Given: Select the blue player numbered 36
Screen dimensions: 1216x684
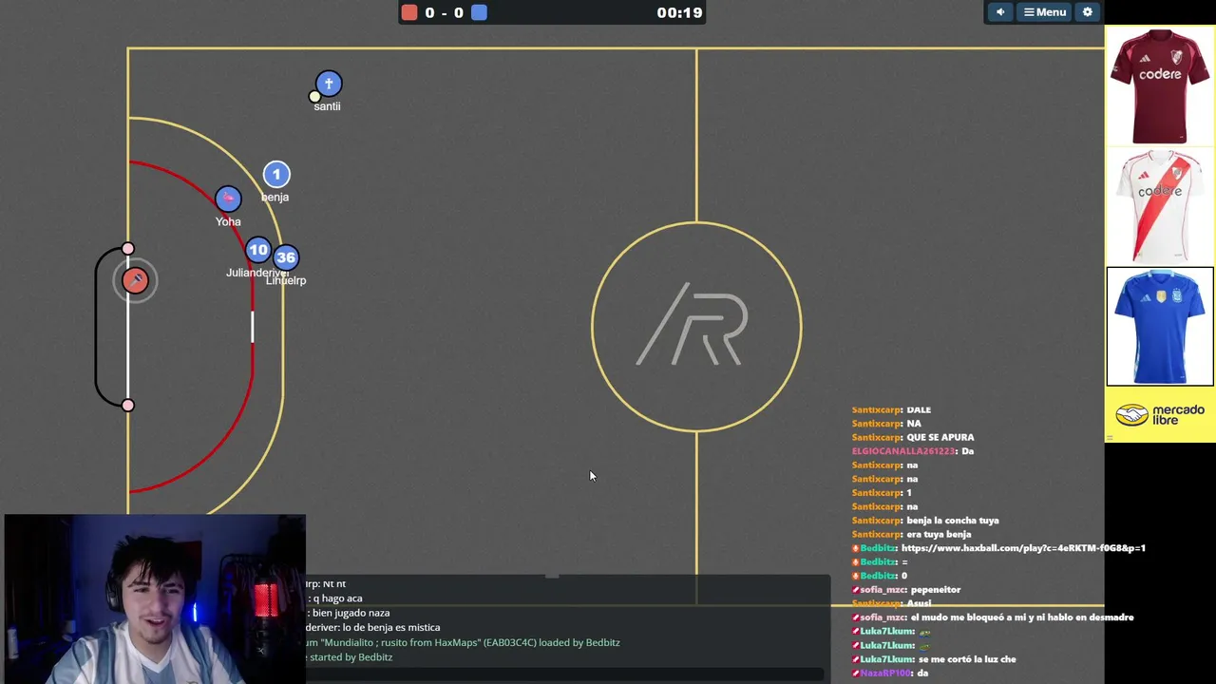Looking at the screenshot, I should (286, 257).
